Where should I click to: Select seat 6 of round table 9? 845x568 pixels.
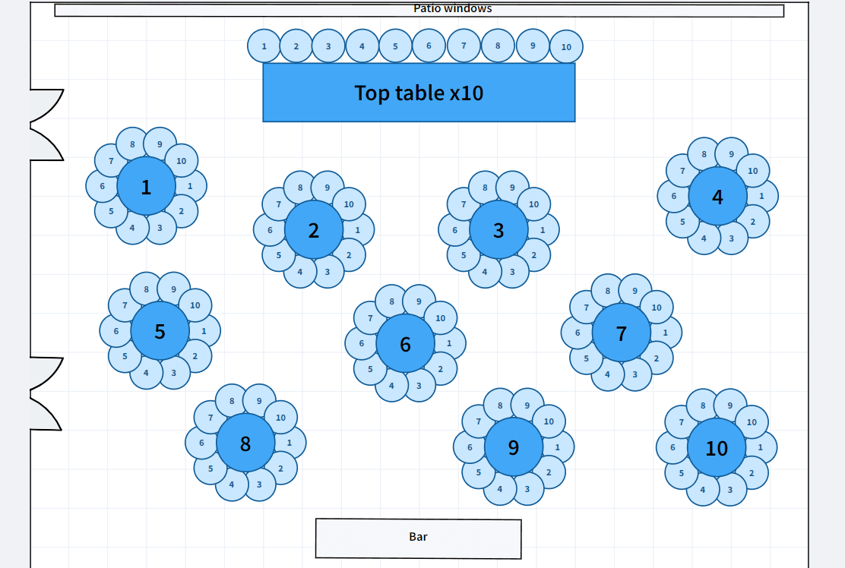470,447
